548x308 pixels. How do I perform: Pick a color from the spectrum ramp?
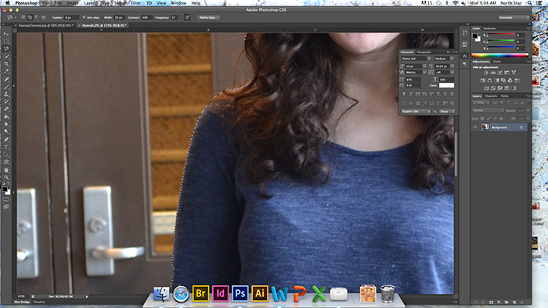point(499,56)
